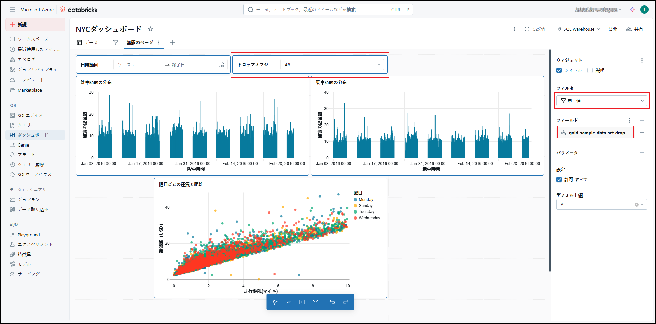Screen dimensions: 656x324
Task: Click the refresh icon in the dashboard header
Action: coord(527,29)
